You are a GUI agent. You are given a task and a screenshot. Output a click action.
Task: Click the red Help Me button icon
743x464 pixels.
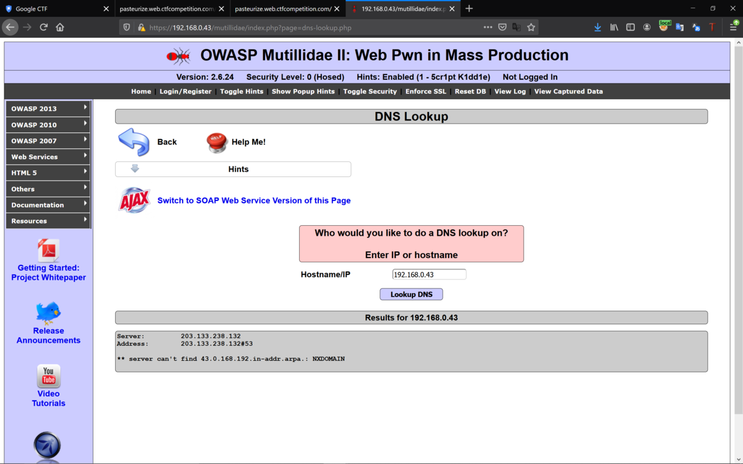point(217,142)
